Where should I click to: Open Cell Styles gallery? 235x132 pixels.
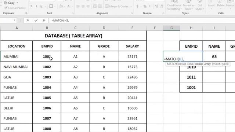200,6
